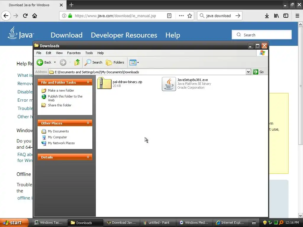Expand the Address bar dropdown
Viewport: 303px width, 227px height.
(248, 72)
